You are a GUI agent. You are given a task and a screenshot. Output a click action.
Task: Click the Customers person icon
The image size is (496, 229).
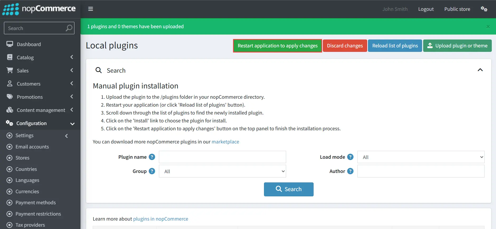10,83
